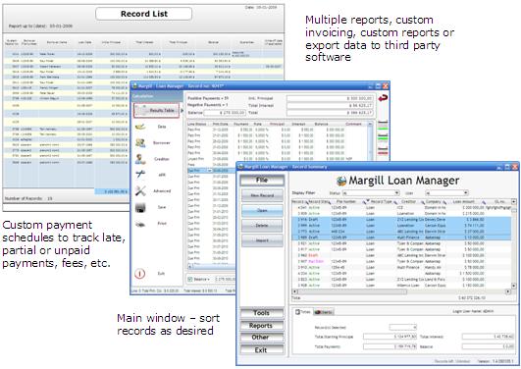Click the Total Payments field in Totals panel

pos(390,346)
